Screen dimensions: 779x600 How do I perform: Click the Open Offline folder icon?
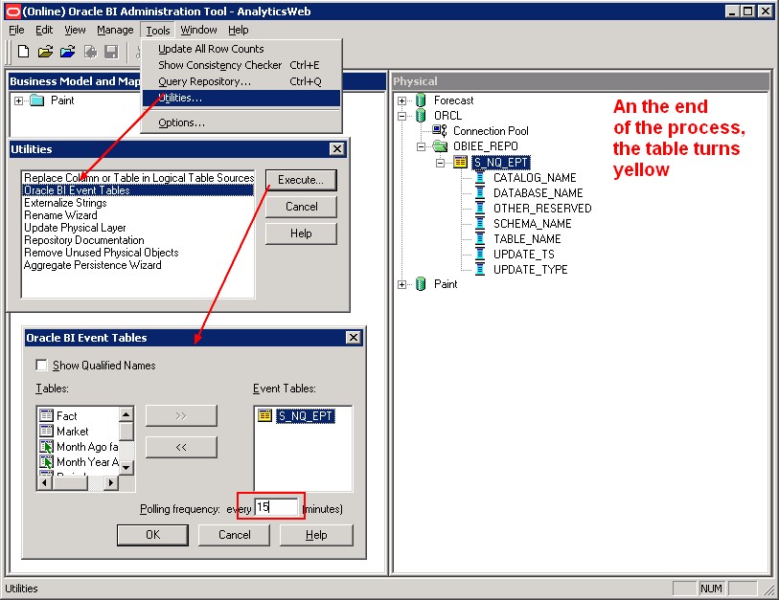(x=45, y=52)
